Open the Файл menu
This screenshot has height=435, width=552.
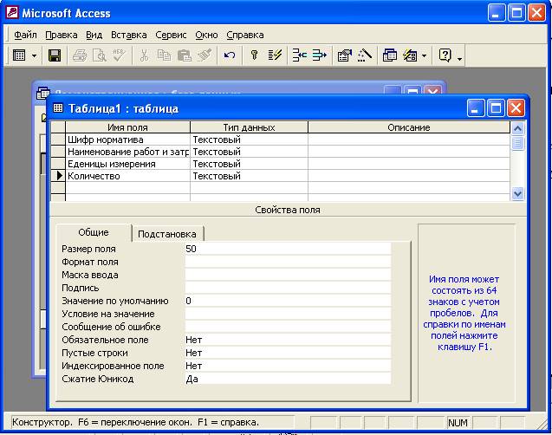pyautogui.click(x=25, y=35)
